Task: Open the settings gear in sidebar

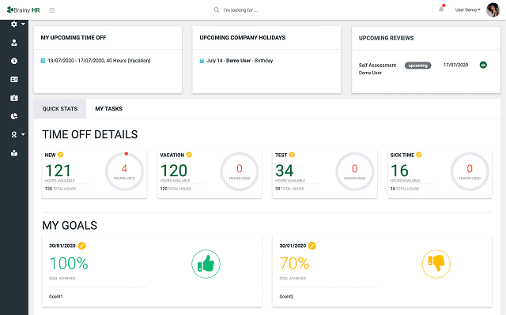Action: click(x=14, y=24)
